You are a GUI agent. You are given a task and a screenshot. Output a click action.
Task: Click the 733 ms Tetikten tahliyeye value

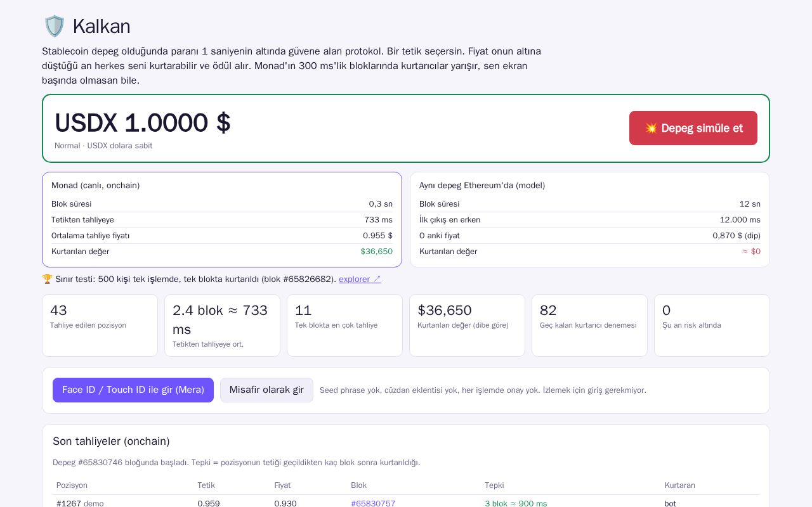tap(378, 220)
